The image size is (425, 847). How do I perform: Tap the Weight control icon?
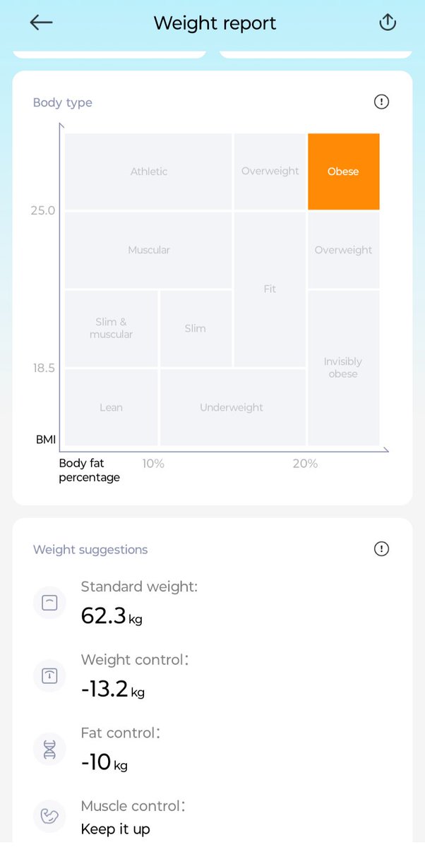(49, 676)
